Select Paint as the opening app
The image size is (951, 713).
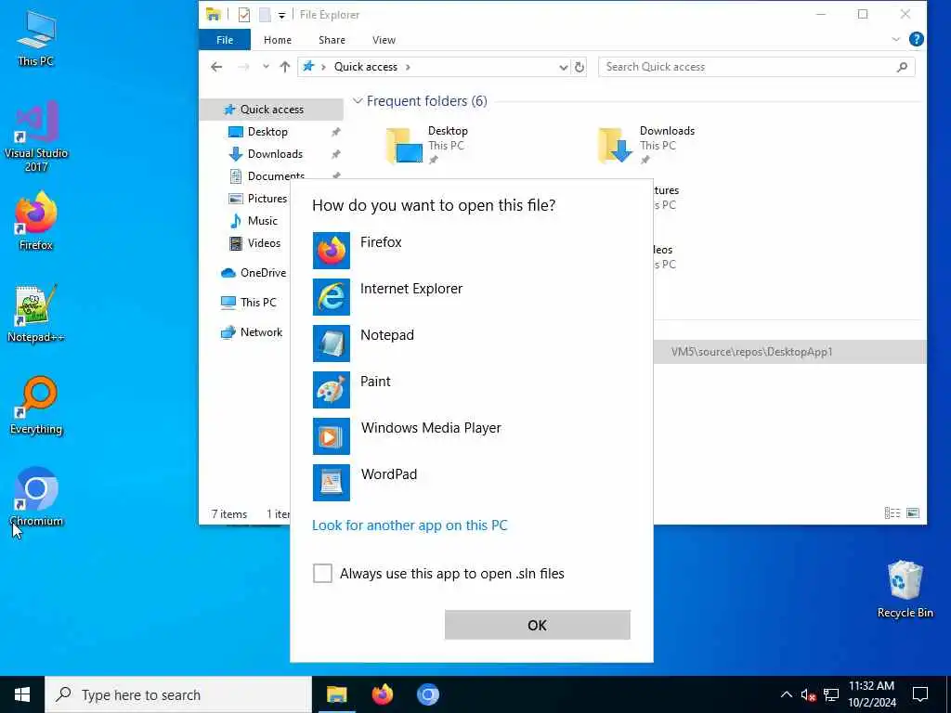tap(471, 390)
